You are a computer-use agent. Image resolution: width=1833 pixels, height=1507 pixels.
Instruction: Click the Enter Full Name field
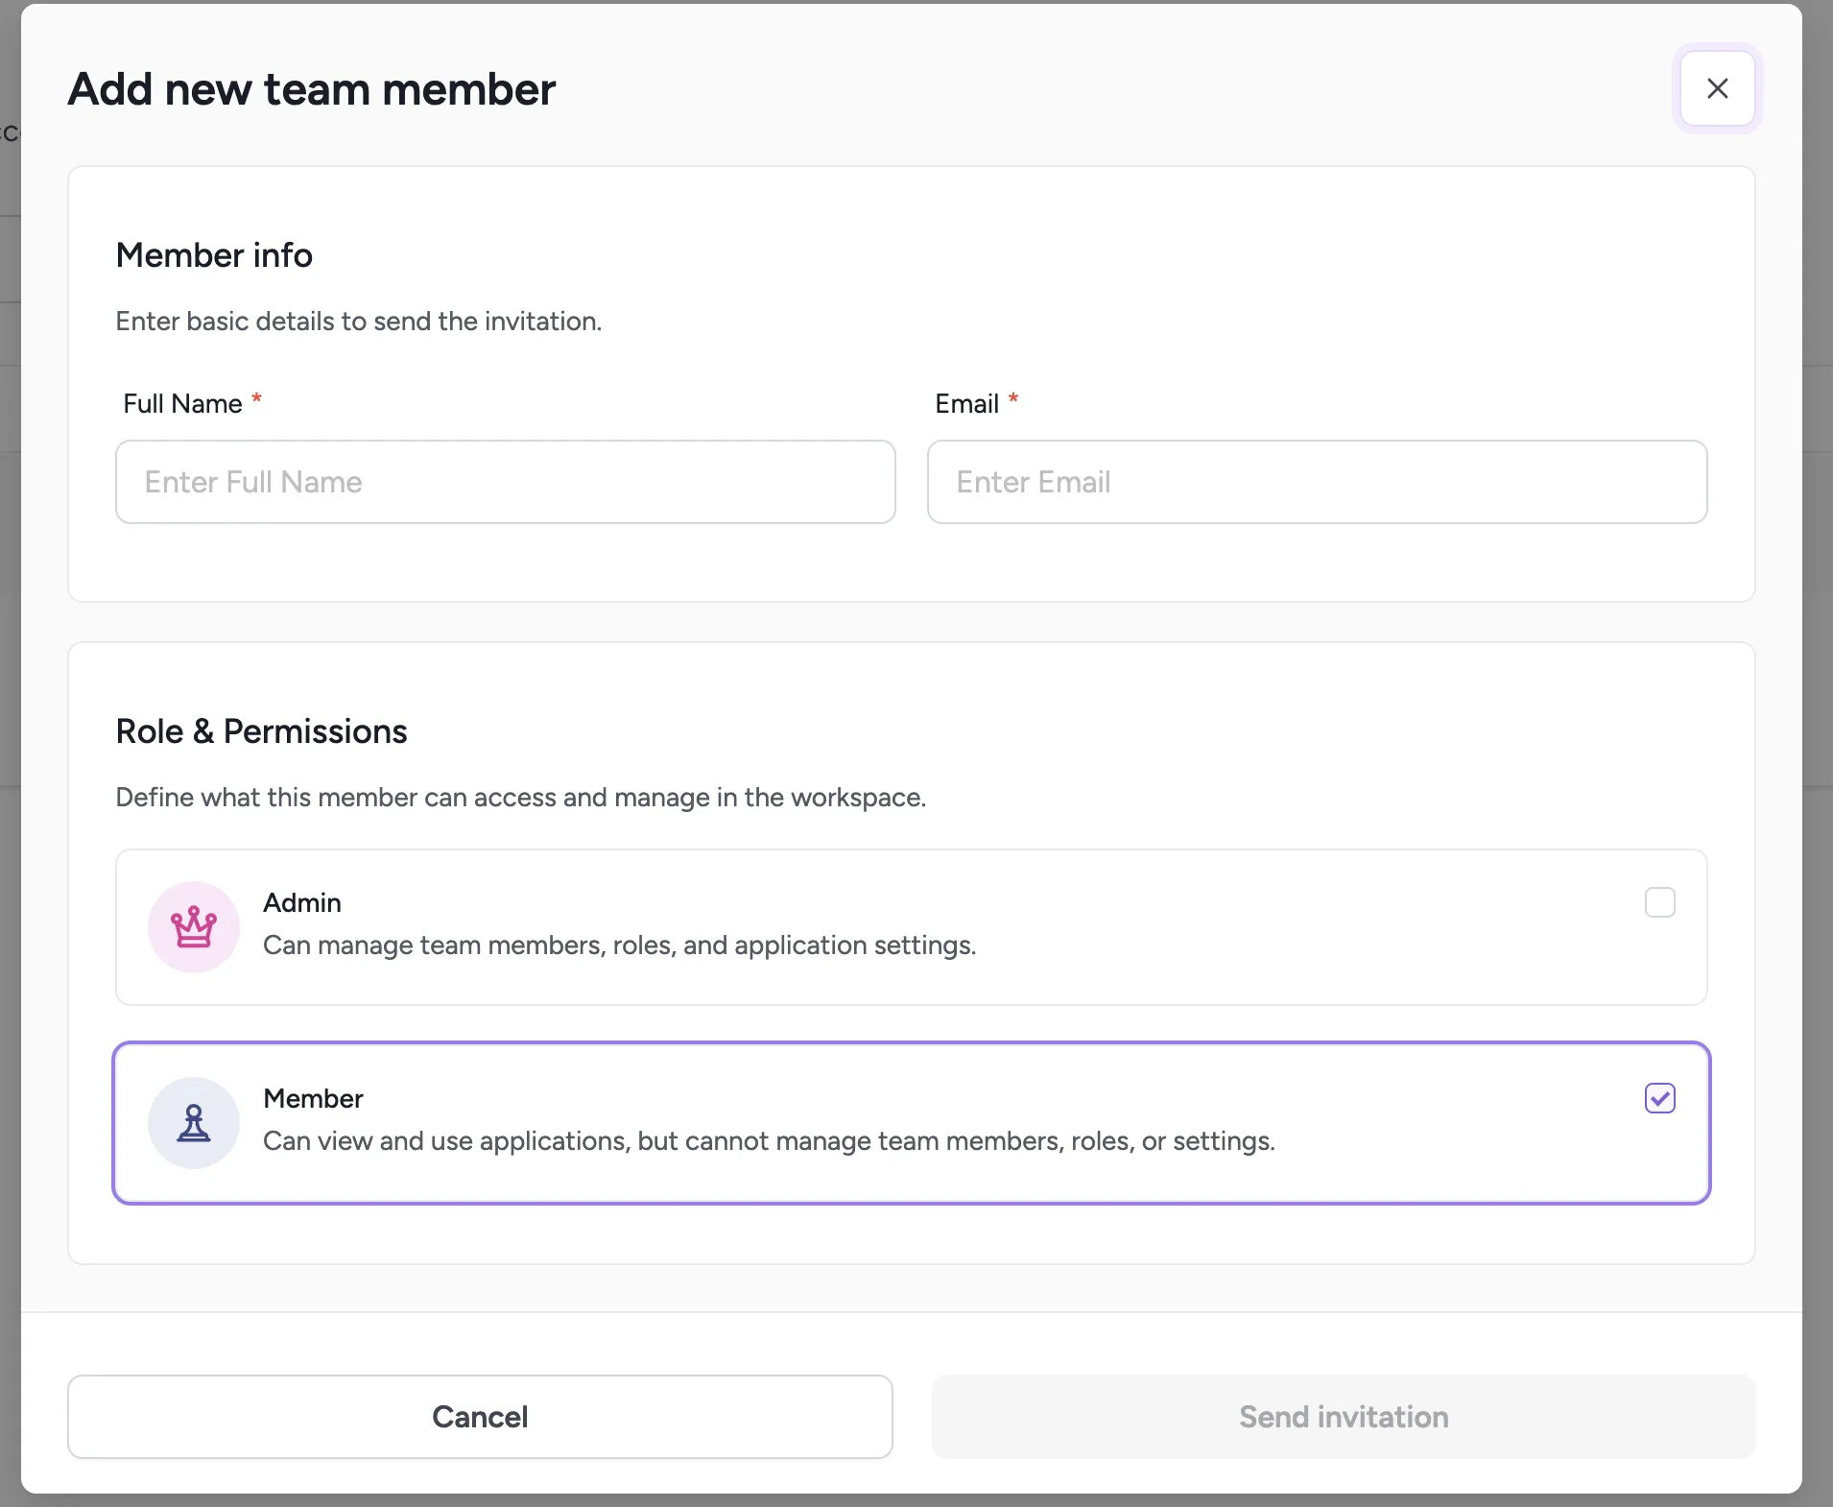(x=506, y=482)
